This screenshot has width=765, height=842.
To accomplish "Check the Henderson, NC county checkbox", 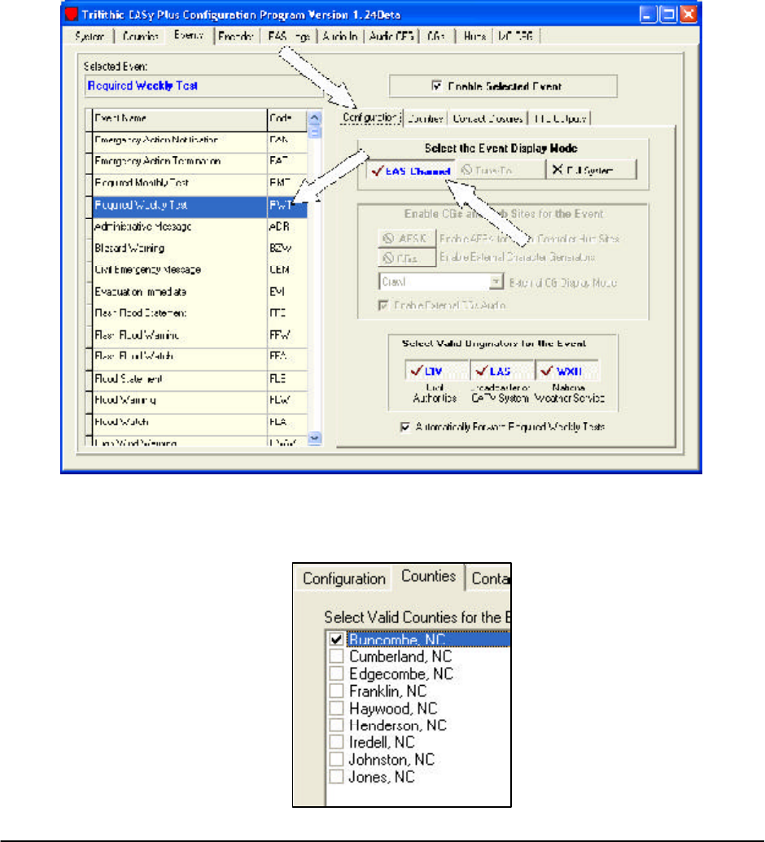I will 336,725.
